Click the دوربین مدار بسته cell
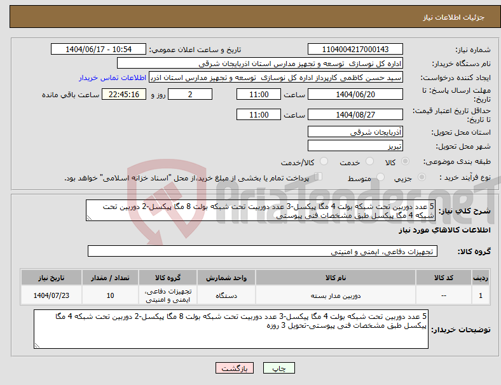 (336, 295)
